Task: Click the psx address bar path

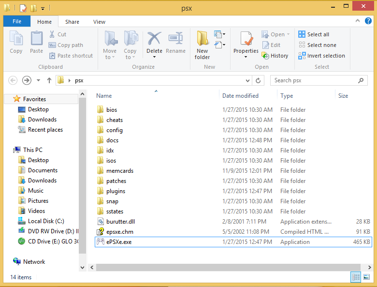Action: pos(79,80)
